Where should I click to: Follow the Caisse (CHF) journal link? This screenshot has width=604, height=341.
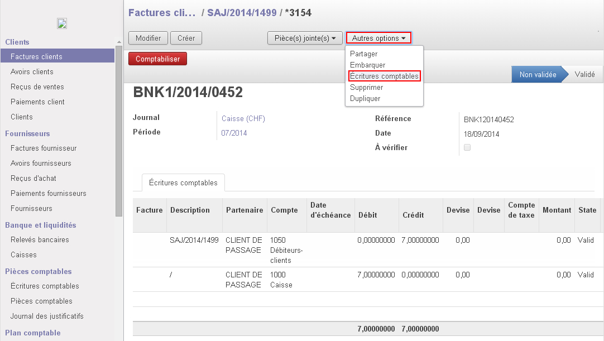tap(243, 118)
